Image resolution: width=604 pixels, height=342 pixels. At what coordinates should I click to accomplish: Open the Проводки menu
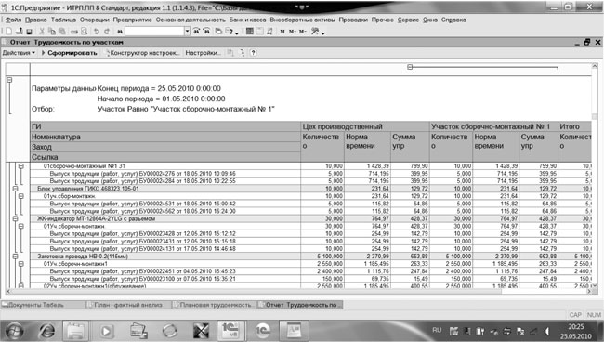point(353,20)
